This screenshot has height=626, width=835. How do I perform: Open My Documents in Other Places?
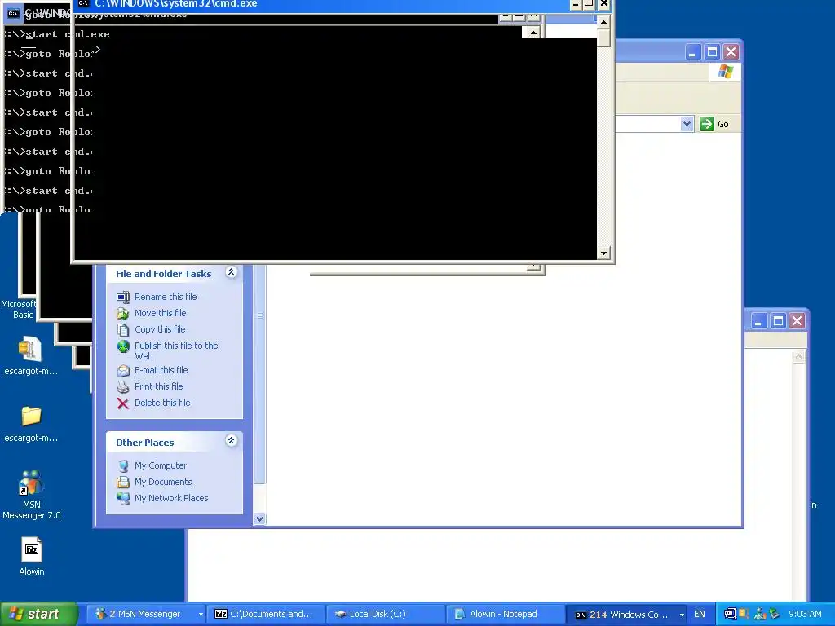[x=163, y=482]
